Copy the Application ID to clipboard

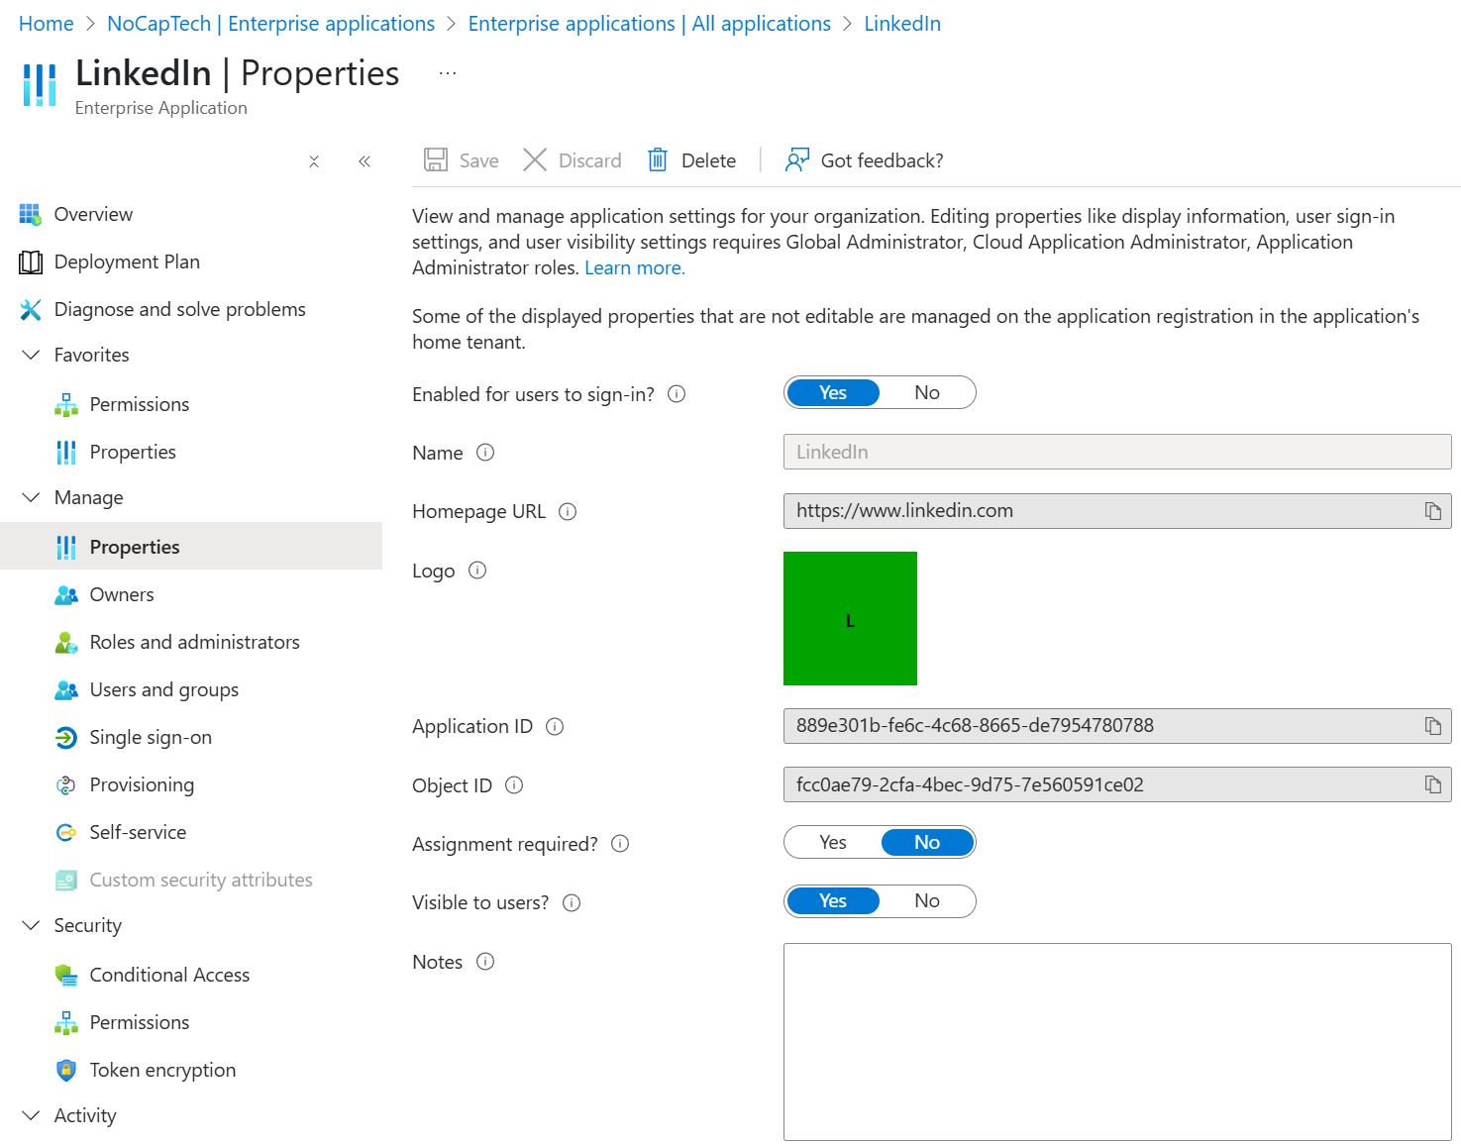pos(1433,726)
